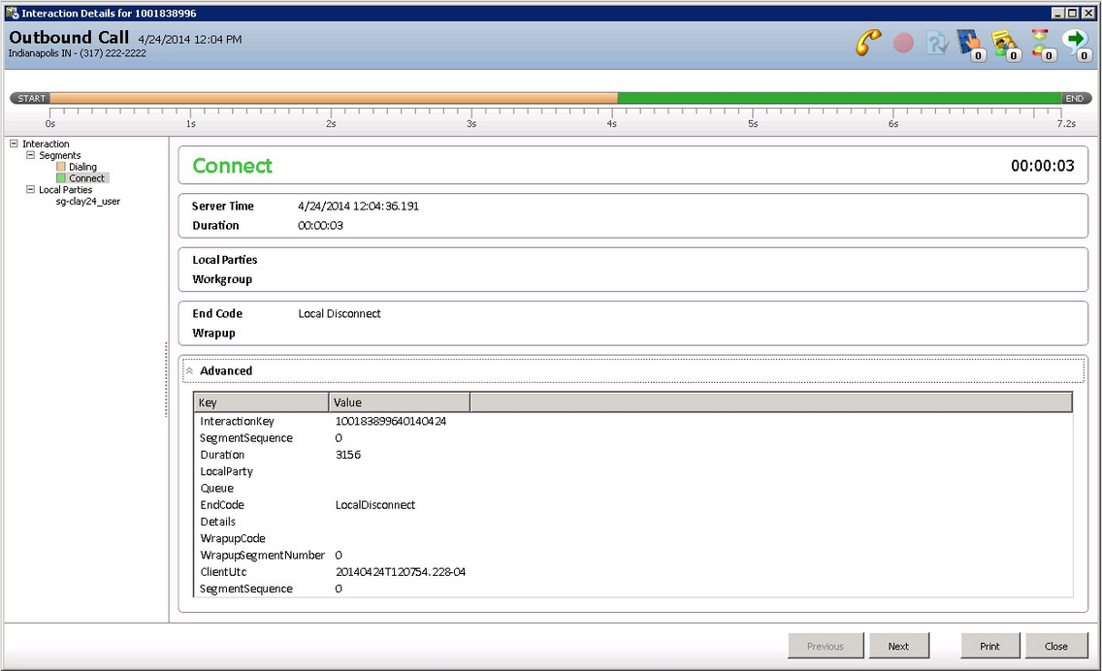The image size is (1102, 671).
Task: Click the green Connect segment on the timeline
Action: coord(839,98)
